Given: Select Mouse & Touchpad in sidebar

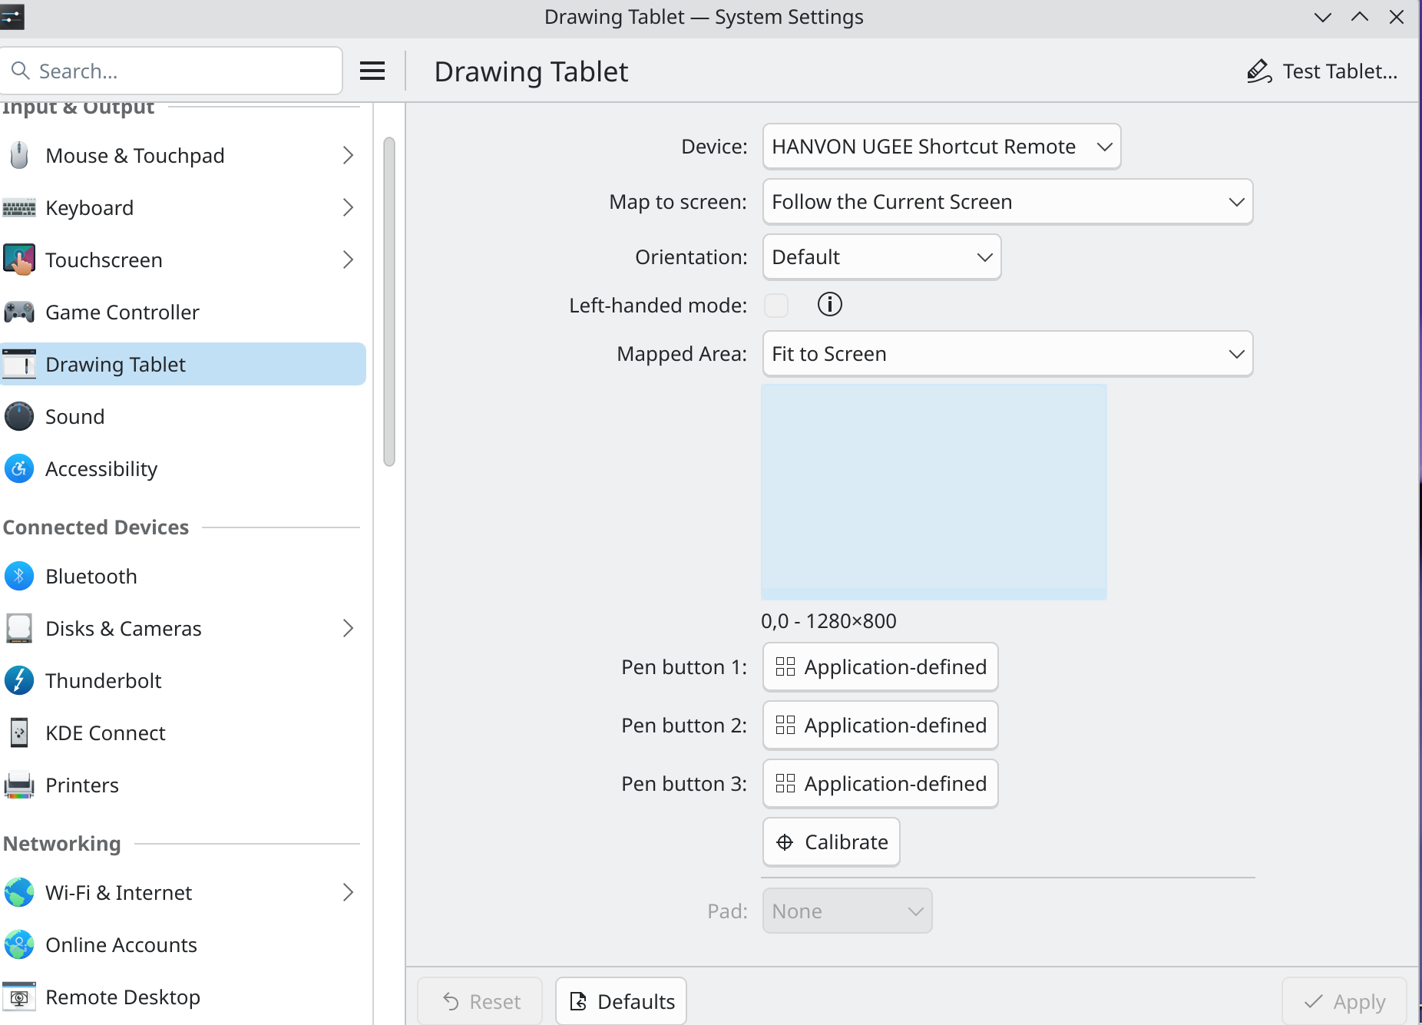Looking at the screenshot, I should [135, 156].
